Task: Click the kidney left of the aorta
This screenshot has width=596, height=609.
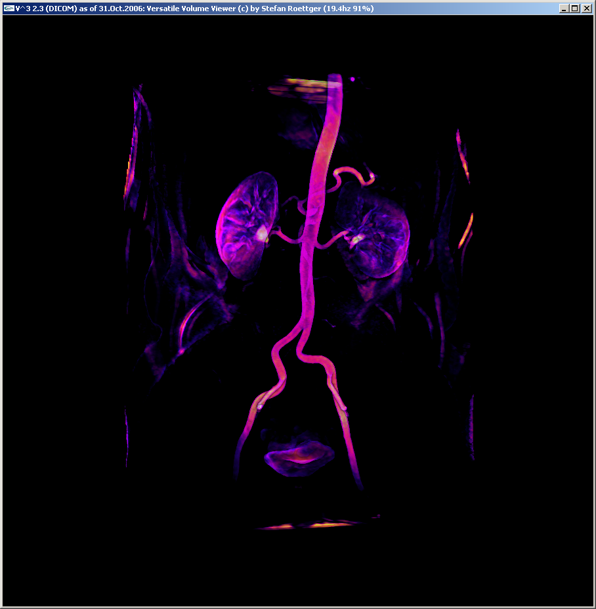Action: 247,225
